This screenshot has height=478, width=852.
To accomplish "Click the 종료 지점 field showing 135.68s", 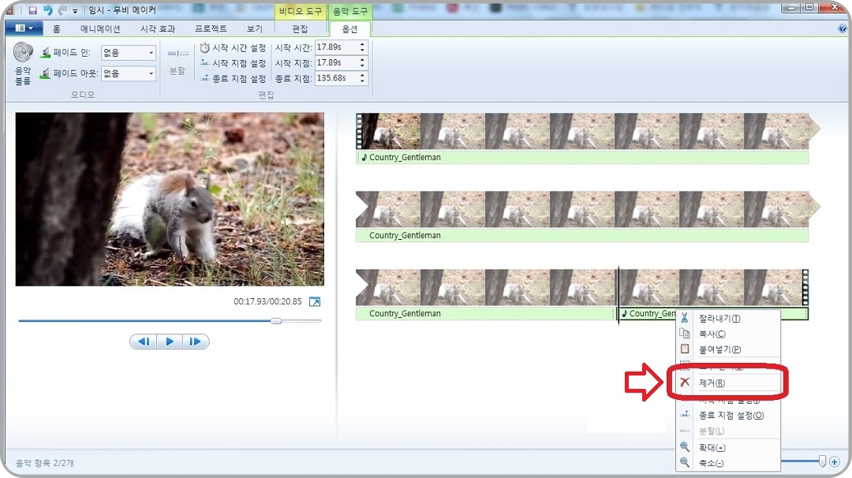I will pyautogui.click(x=336, y=78).
